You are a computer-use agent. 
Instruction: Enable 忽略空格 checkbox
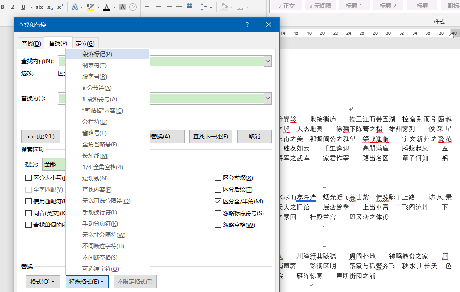point(218,225)
